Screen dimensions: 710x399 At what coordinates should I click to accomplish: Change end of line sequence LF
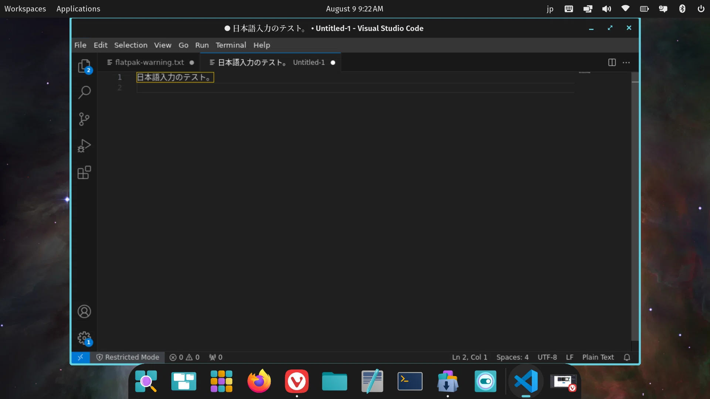point(569,357)
